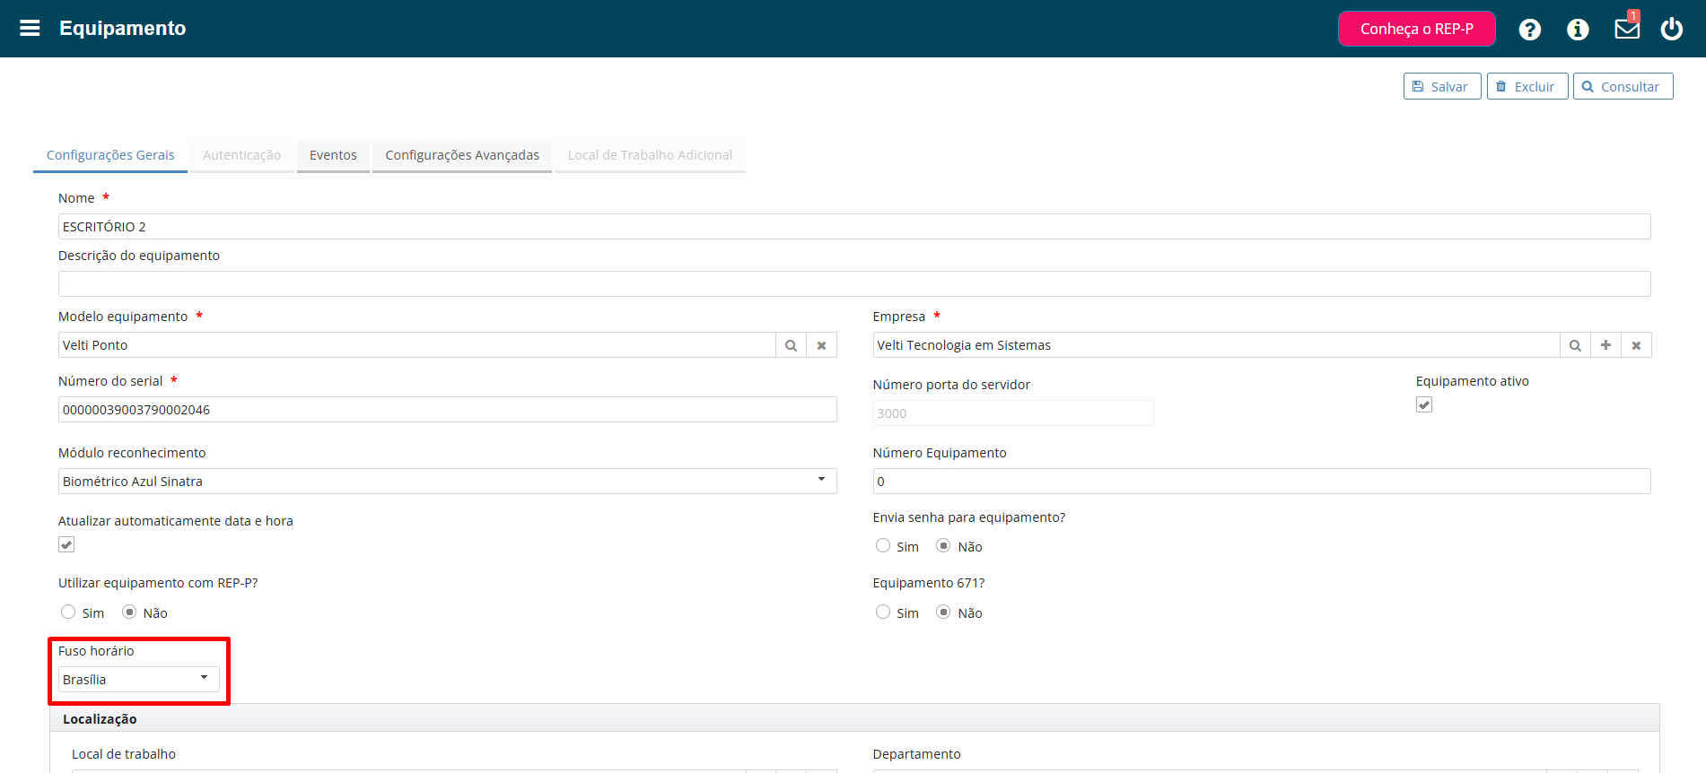Switch to Configurações Avançadas tab
Screen dimensions: 1706x773
point(462,155)
